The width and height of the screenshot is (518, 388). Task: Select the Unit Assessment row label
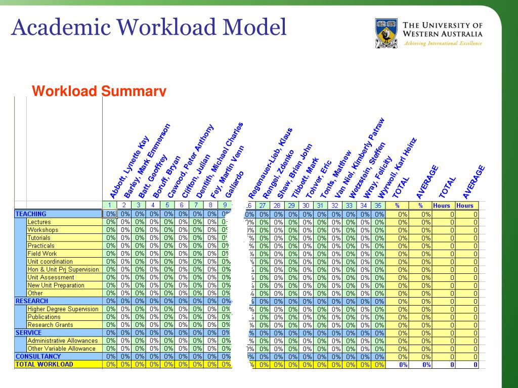coord(64,277)
